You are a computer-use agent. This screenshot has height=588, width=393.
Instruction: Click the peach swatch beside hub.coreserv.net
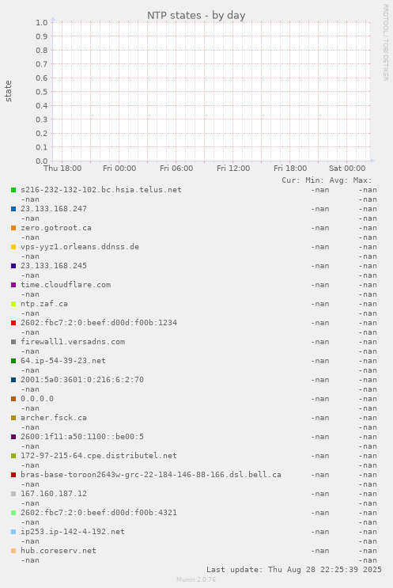(13, 551)
